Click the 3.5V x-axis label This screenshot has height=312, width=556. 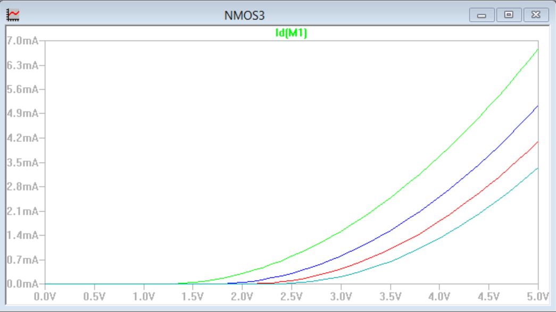click(x=391, y=297)
